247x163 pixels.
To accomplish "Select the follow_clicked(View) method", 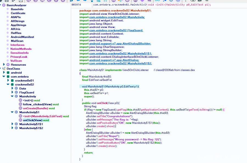I will [41, 104].
